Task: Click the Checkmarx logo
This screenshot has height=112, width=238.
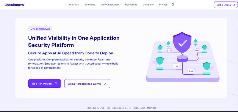Action: 15,5
